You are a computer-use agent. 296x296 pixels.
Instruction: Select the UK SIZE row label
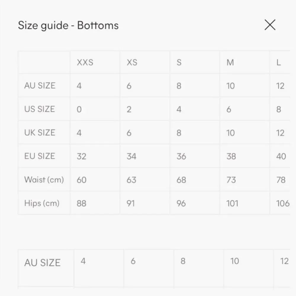coord(40,133)
